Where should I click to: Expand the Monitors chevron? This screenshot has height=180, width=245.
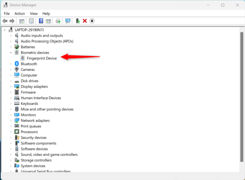point(11,115)
